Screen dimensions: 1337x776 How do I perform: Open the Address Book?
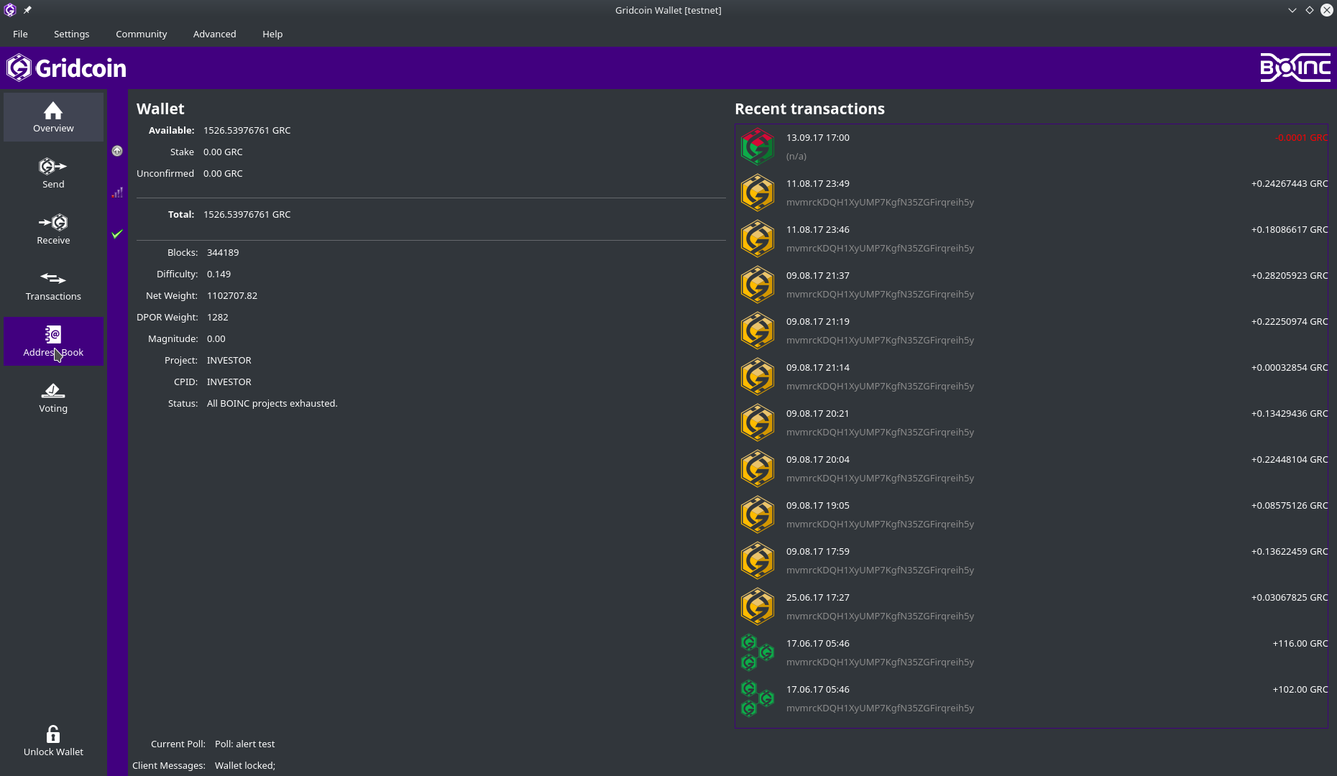53,341
